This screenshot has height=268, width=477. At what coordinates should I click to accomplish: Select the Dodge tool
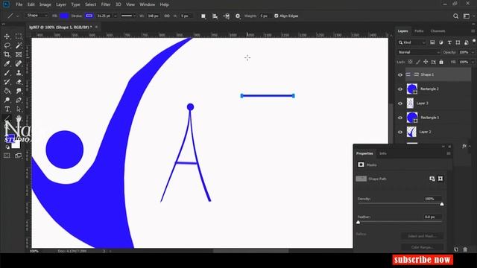pos(7,100)
